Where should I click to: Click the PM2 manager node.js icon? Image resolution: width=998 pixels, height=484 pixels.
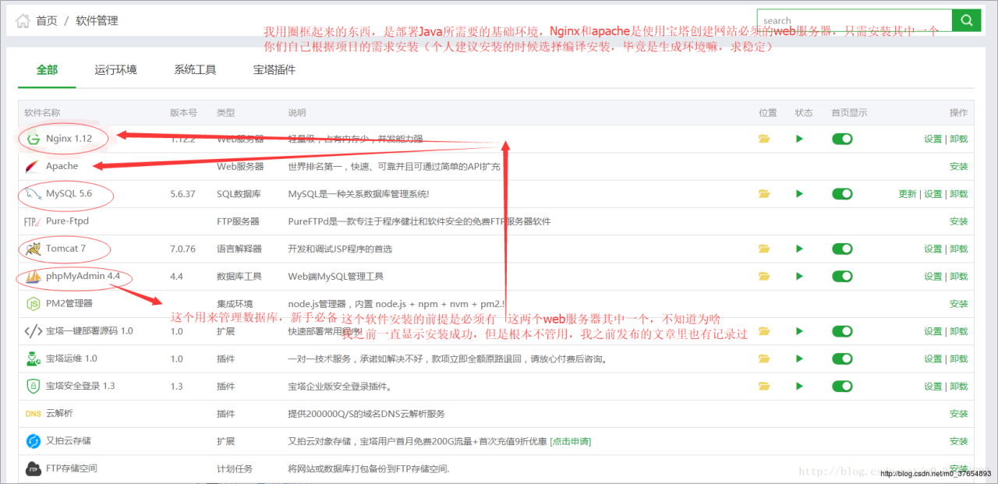(34, 303)
